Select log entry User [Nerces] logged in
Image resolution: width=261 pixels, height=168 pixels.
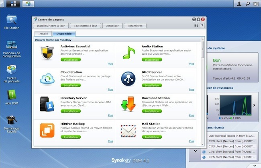pos(232,136)
